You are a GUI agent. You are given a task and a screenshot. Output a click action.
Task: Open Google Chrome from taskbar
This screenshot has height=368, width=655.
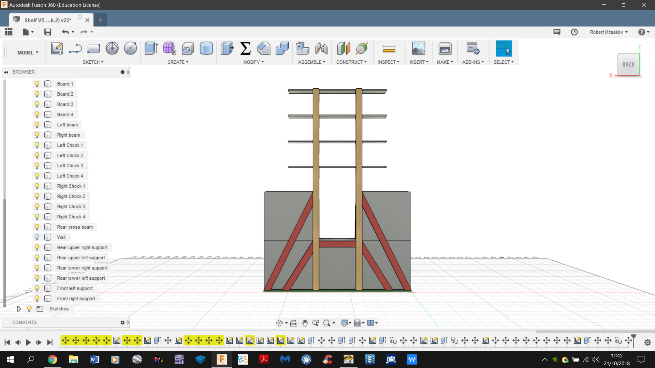[52, 359]
